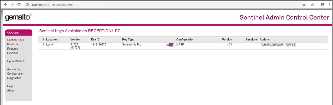Viewport: 333px width, 105px height.
Task: Reload the page with the refresh icon
Action: pyautogui.click(x=19, y=5)
